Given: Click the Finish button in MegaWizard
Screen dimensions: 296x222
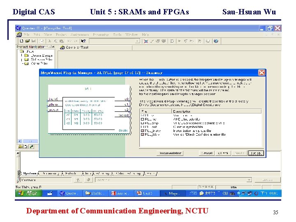Looking at the screenshot, I should (x=256, y=153).
